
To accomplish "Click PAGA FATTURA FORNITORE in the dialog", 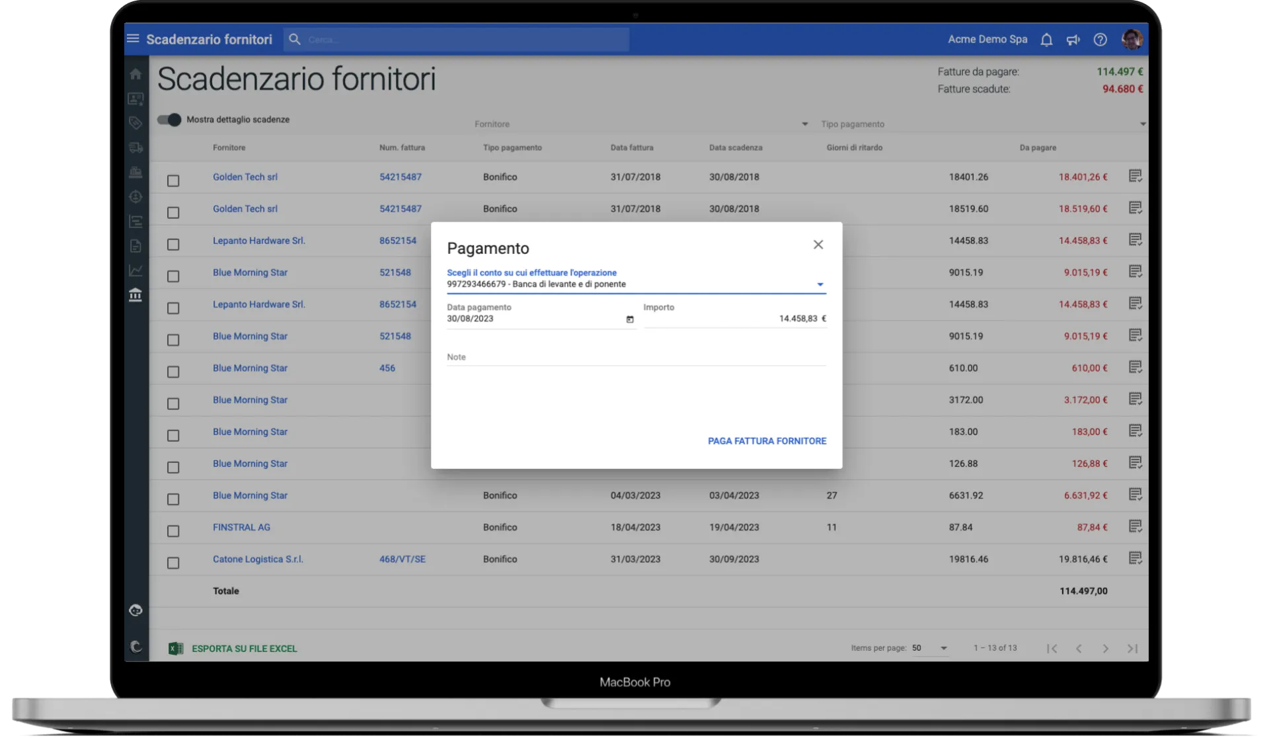I will pyautogui.click(x=767, y=440).
